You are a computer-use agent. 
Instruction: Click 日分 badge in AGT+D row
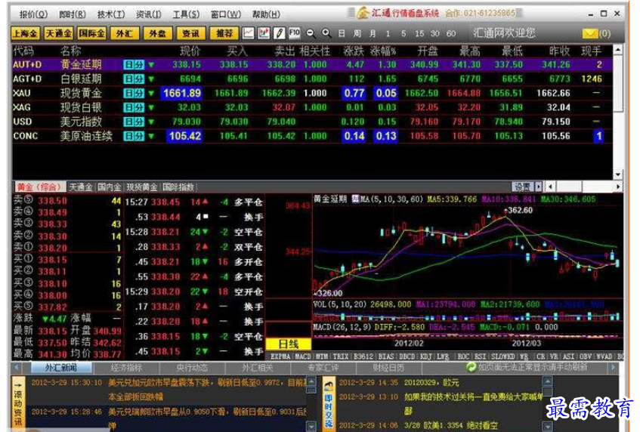[134, 79]
